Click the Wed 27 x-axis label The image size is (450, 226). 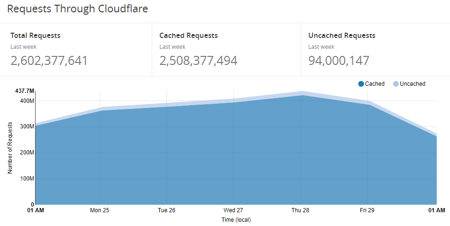click(233, 210)
